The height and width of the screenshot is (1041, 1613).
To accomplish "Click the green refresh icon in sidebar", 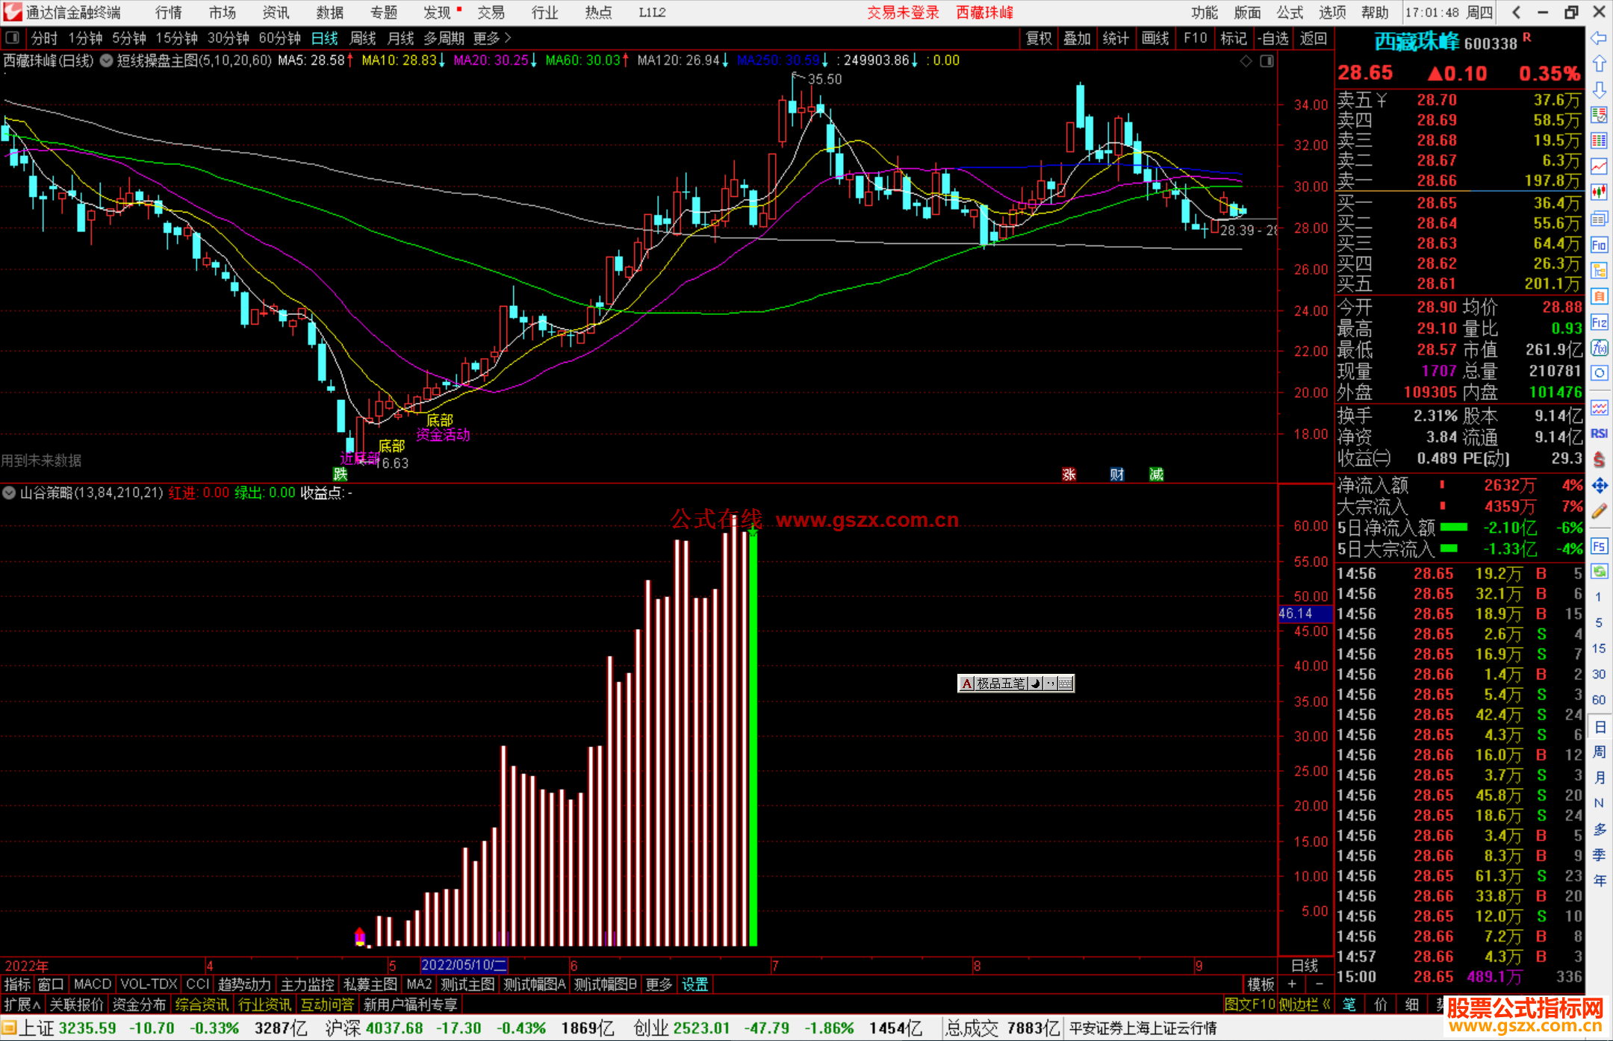I will 1599,572.
